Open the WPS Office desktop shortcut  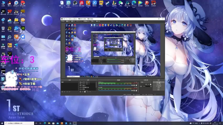pyautogui.click(x=9, y=12)
